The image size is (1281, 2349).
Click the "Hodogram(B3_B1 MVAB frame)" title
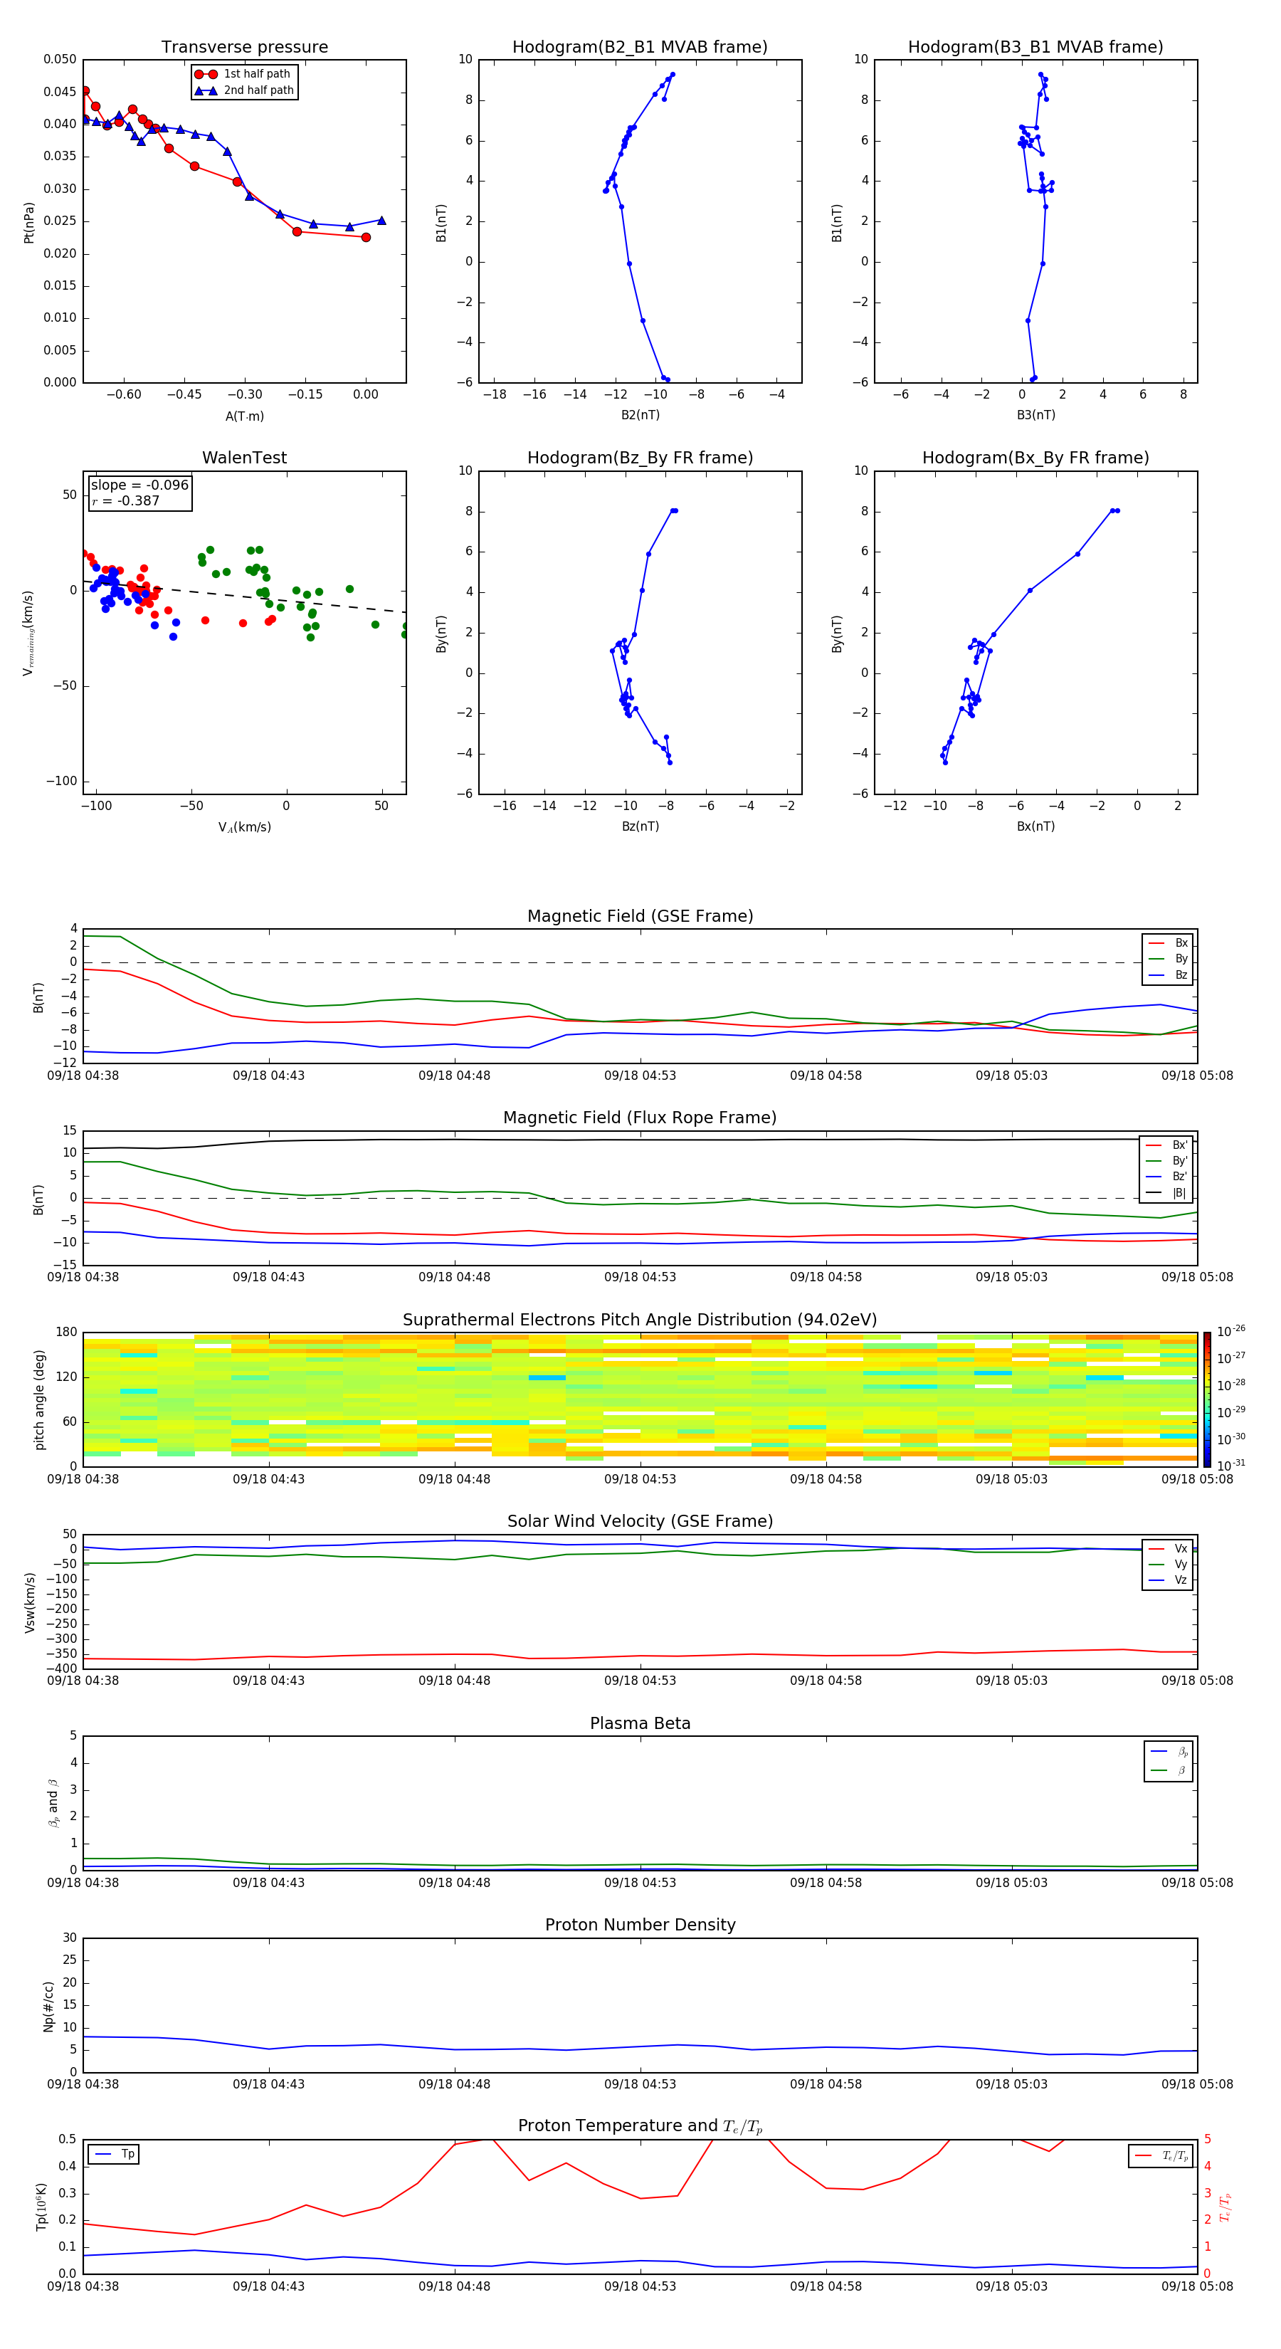1035,46
